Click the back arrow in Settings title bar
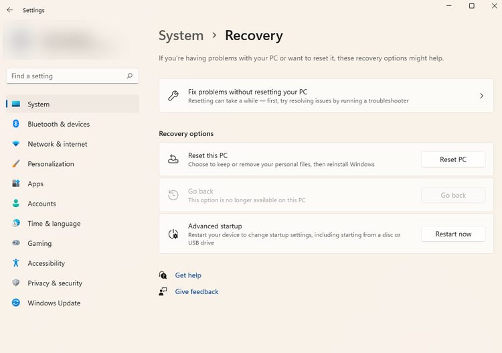This screenshot has height=353, width=502. click(x=10, y=10)
